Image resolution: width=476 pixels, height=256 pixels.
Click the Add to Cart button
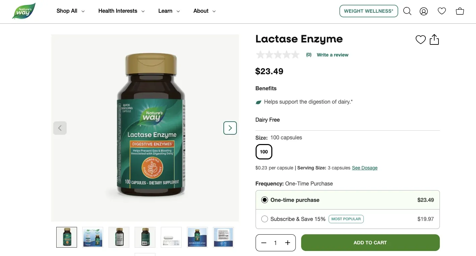pos(370,243)
